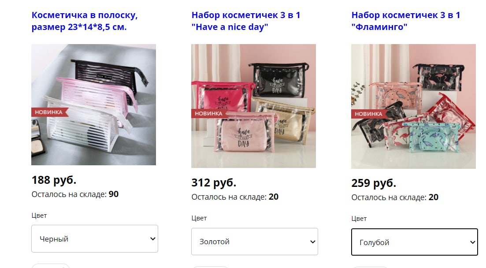Viewport: 486px width, 268px height.
Task: Open the "Have a nice day" cosmetic set title
Action: (246, 21)
